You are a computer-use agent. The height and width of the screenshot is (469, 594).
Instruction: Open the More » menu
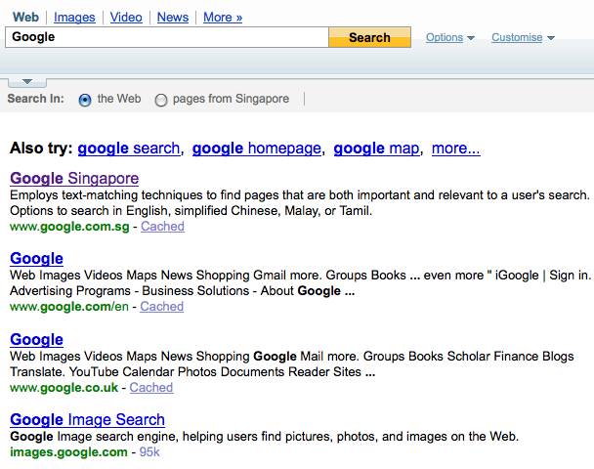pyautogui.click(x=223, y=17)
